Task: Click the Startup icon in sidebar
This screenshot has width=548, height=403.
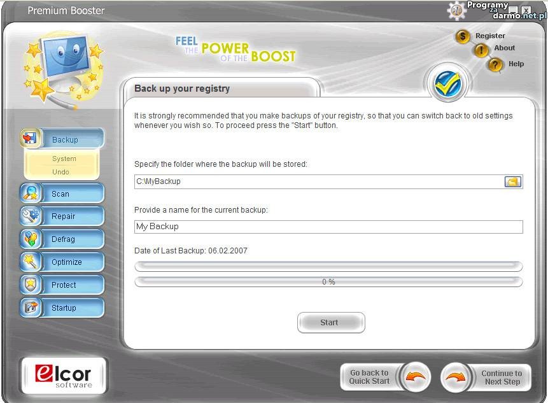Action: tap(30, 308)
